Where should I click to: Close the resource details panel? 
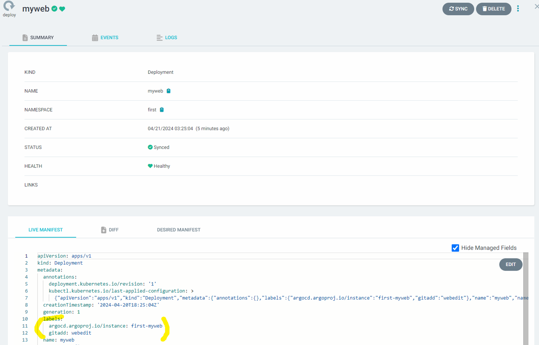pyautogui.click(x=536, y=7)
